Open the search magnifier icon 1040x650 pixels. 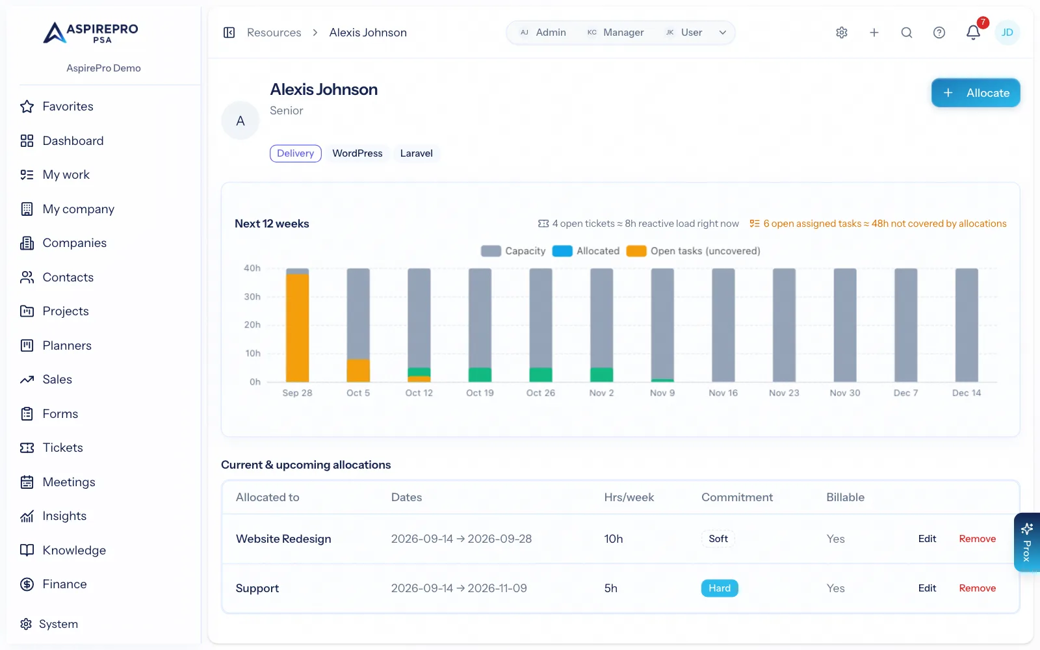907,32
